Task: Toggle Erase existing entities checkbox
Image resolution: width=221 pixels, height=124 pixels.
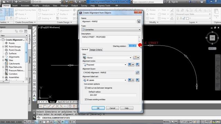Action: pyautogui.click(x=86, y=100)
